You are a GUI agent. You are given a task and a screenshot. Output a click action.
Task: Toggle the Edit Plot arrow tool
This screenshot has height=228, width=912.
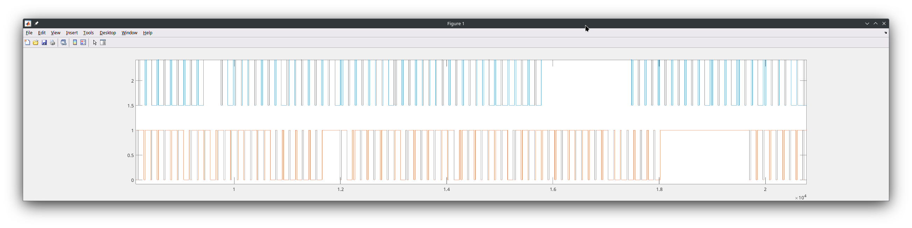click(x=95, y=42)
